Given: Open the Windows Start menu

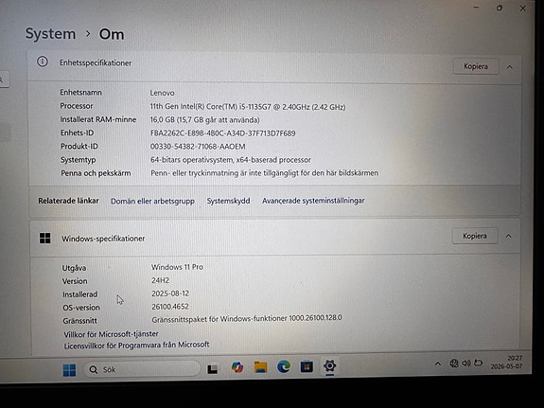Looking at the screenshot, I should [x=69, y=370].
